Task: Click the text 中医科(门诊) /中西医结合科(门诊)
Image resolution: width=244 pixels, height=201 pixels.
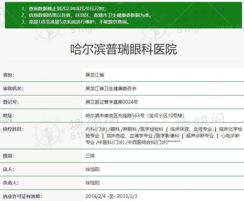Action: click(133, 142)
